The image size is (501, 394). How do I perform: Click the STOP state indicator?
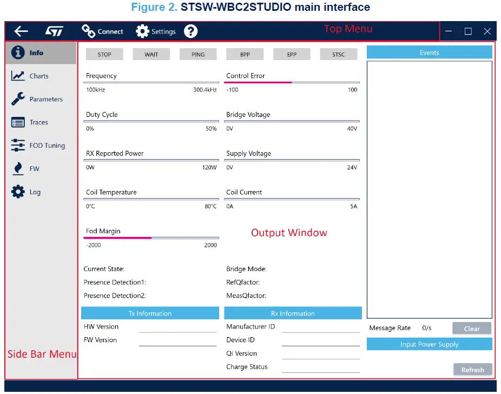pyautogui.click(x=104, y=54)
